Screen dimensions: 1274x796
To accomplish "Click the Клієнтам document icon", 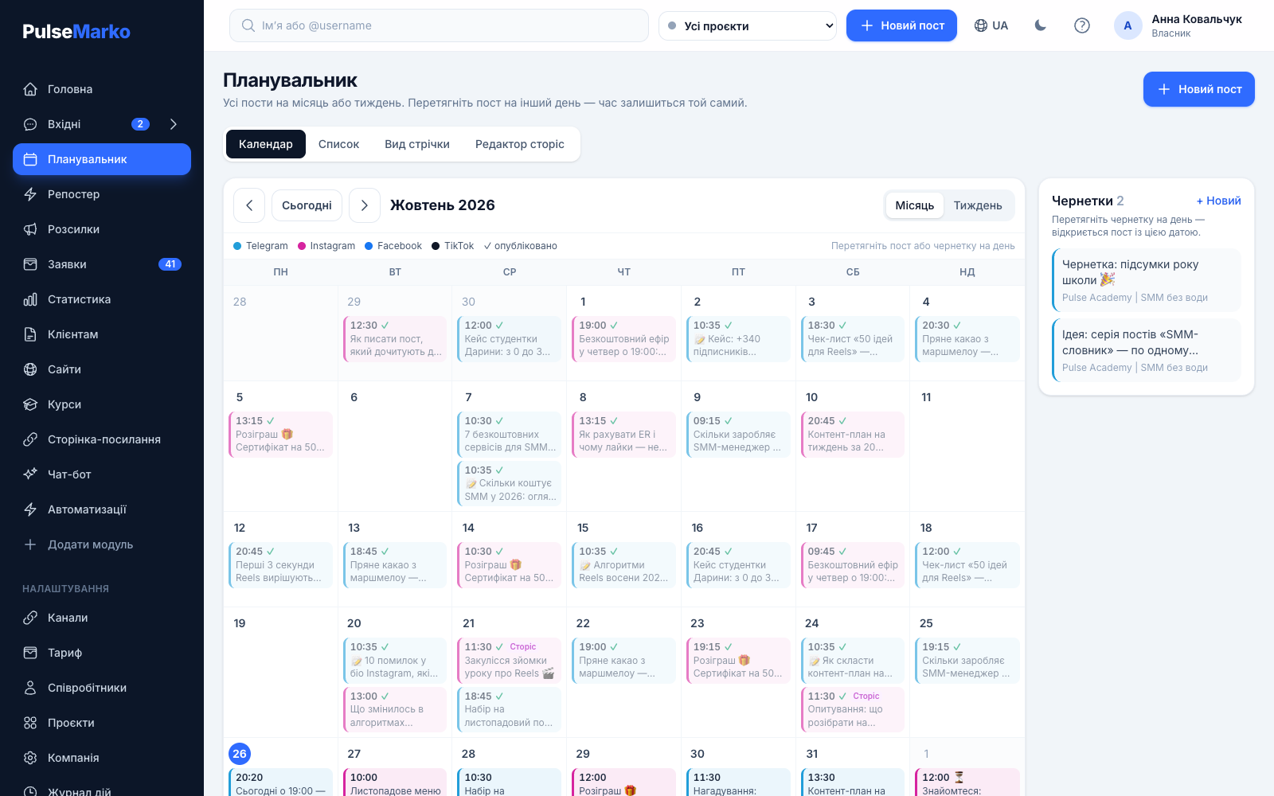I will [x=30, y=334].
